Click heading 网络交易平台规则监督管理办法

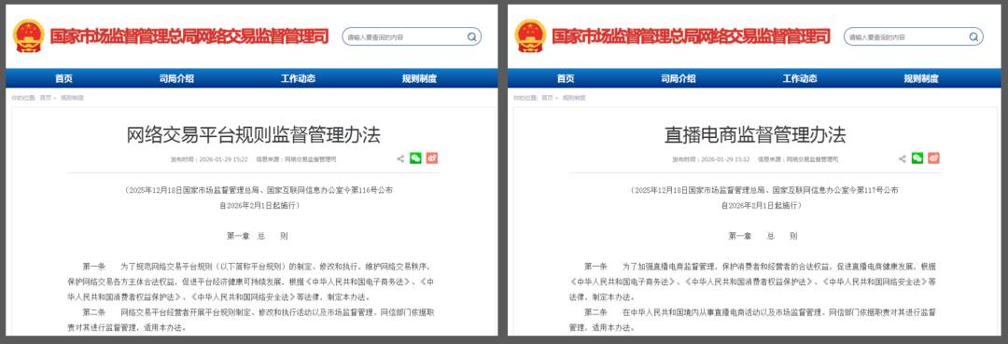pyautogui.click(x=253, y=135)
